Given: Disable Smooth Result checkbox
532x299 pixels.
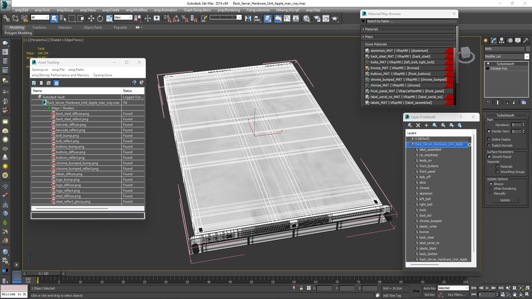Looking at the screenshot, I should pos(489,157).
